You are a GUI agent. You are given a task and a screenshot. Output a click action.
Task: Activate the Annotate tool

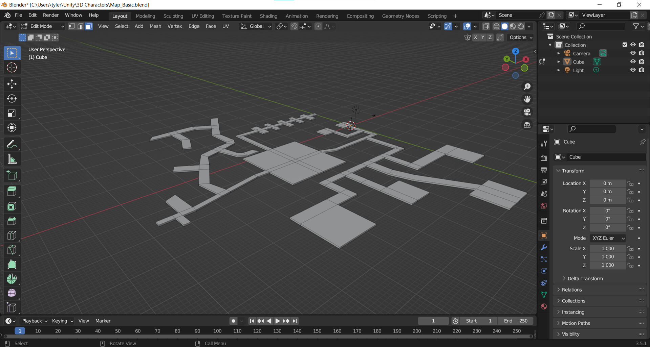pos(12,144)
